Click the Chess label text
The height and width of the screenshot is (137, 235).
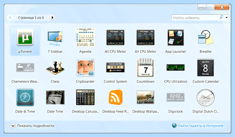coord(55,82)
